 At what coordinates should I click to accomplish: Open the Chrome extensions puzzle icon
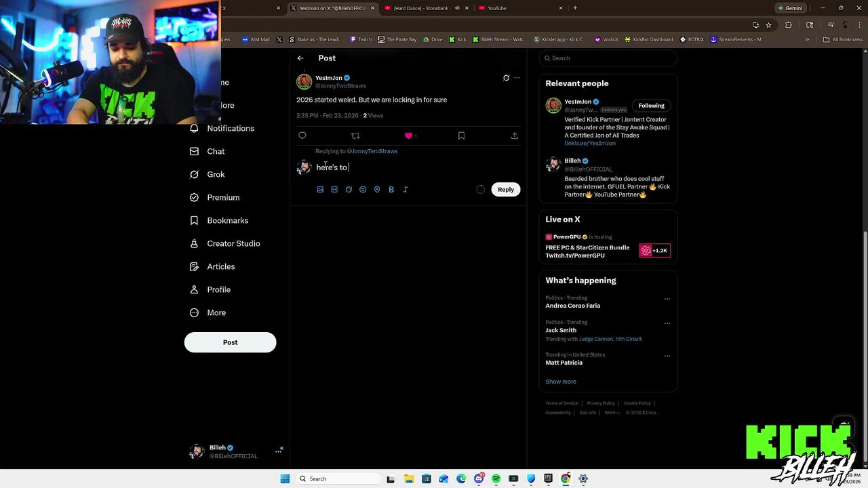[x=788, y=25]
